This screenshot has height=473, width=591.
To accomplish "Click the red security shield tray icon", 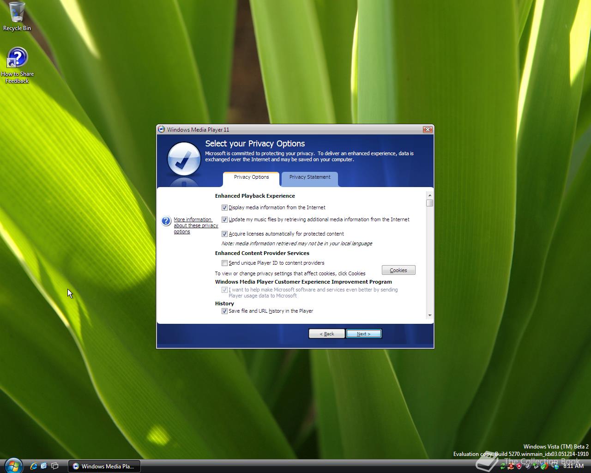I will coord(519,467).
